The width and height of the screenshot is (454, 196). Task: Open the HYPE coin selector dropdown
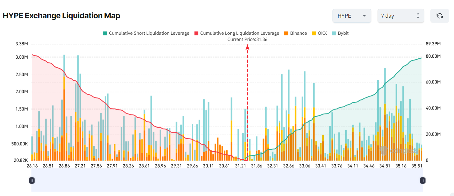coord(351,16)
